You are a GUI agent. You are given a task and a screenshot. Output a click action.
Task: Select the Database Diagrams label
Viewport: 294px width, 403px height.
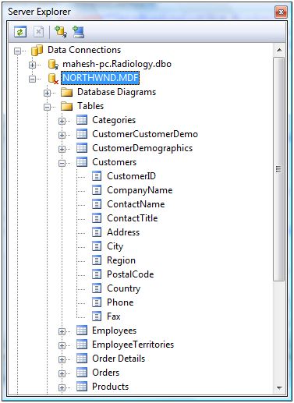116,92
